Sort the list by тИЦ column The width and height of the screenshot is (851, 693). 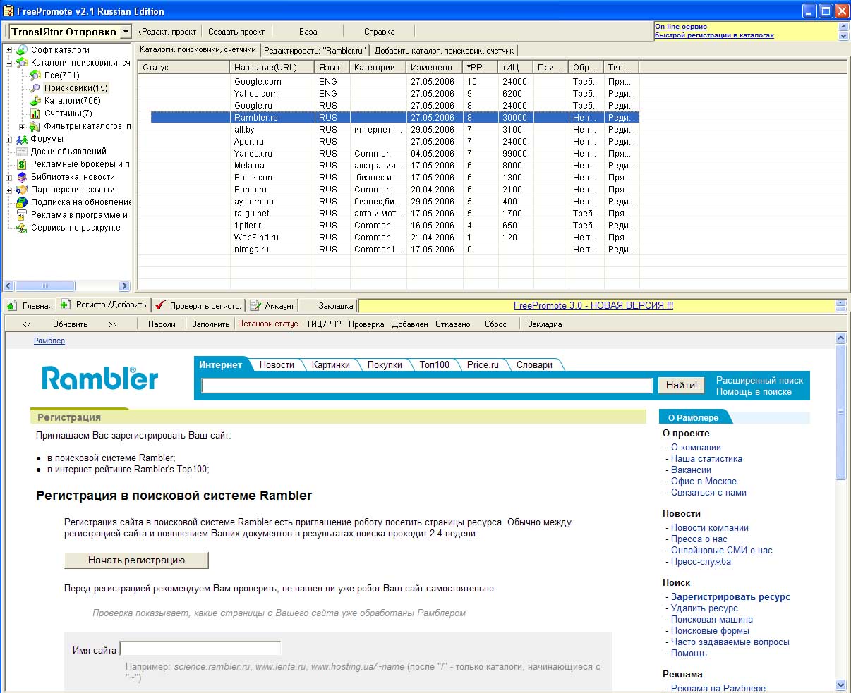[x=516, y=68]
